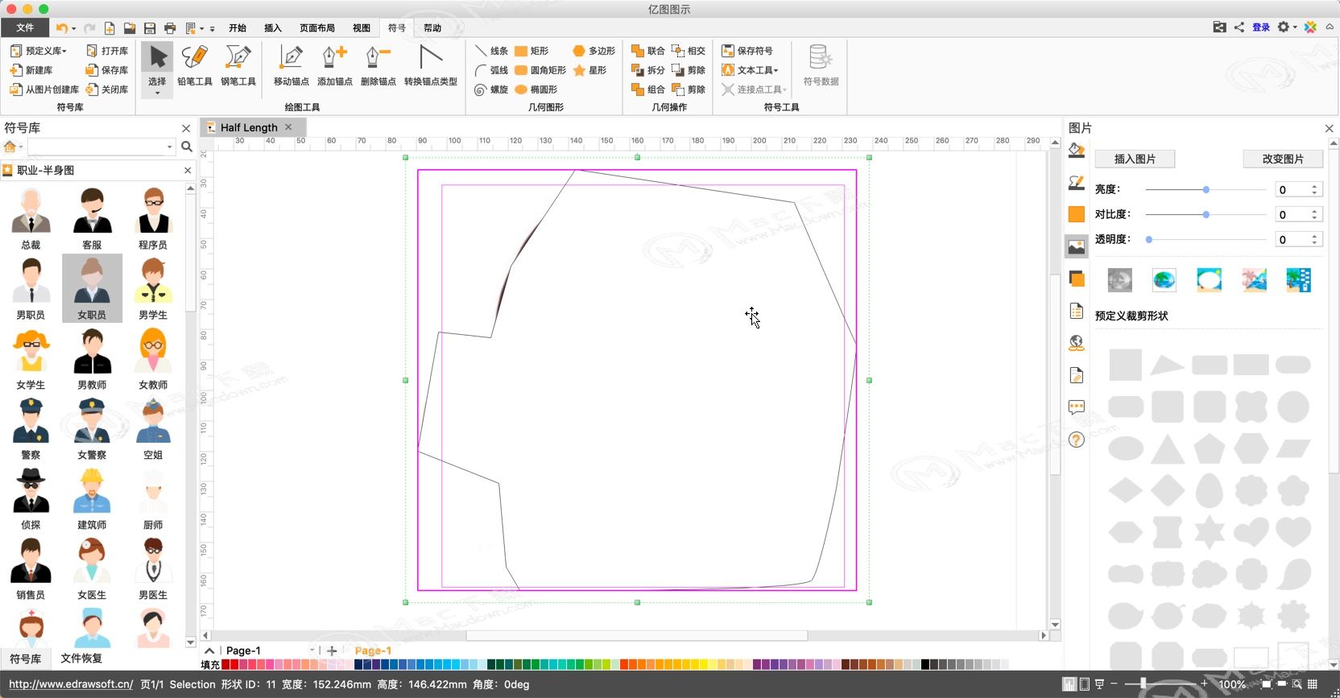Close the Half Length document tab
The image size is (1340, 698).
(x=288, y=127)
